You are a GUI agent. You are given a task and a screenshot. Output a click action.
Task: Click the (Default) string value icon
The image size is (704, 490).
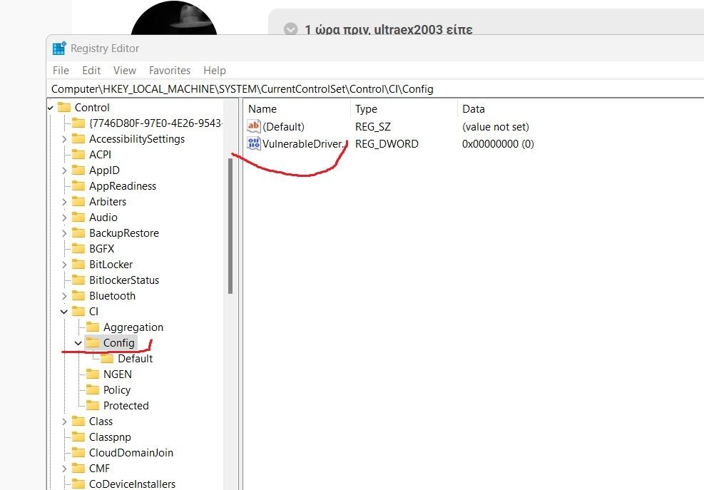tap(254, 127)
